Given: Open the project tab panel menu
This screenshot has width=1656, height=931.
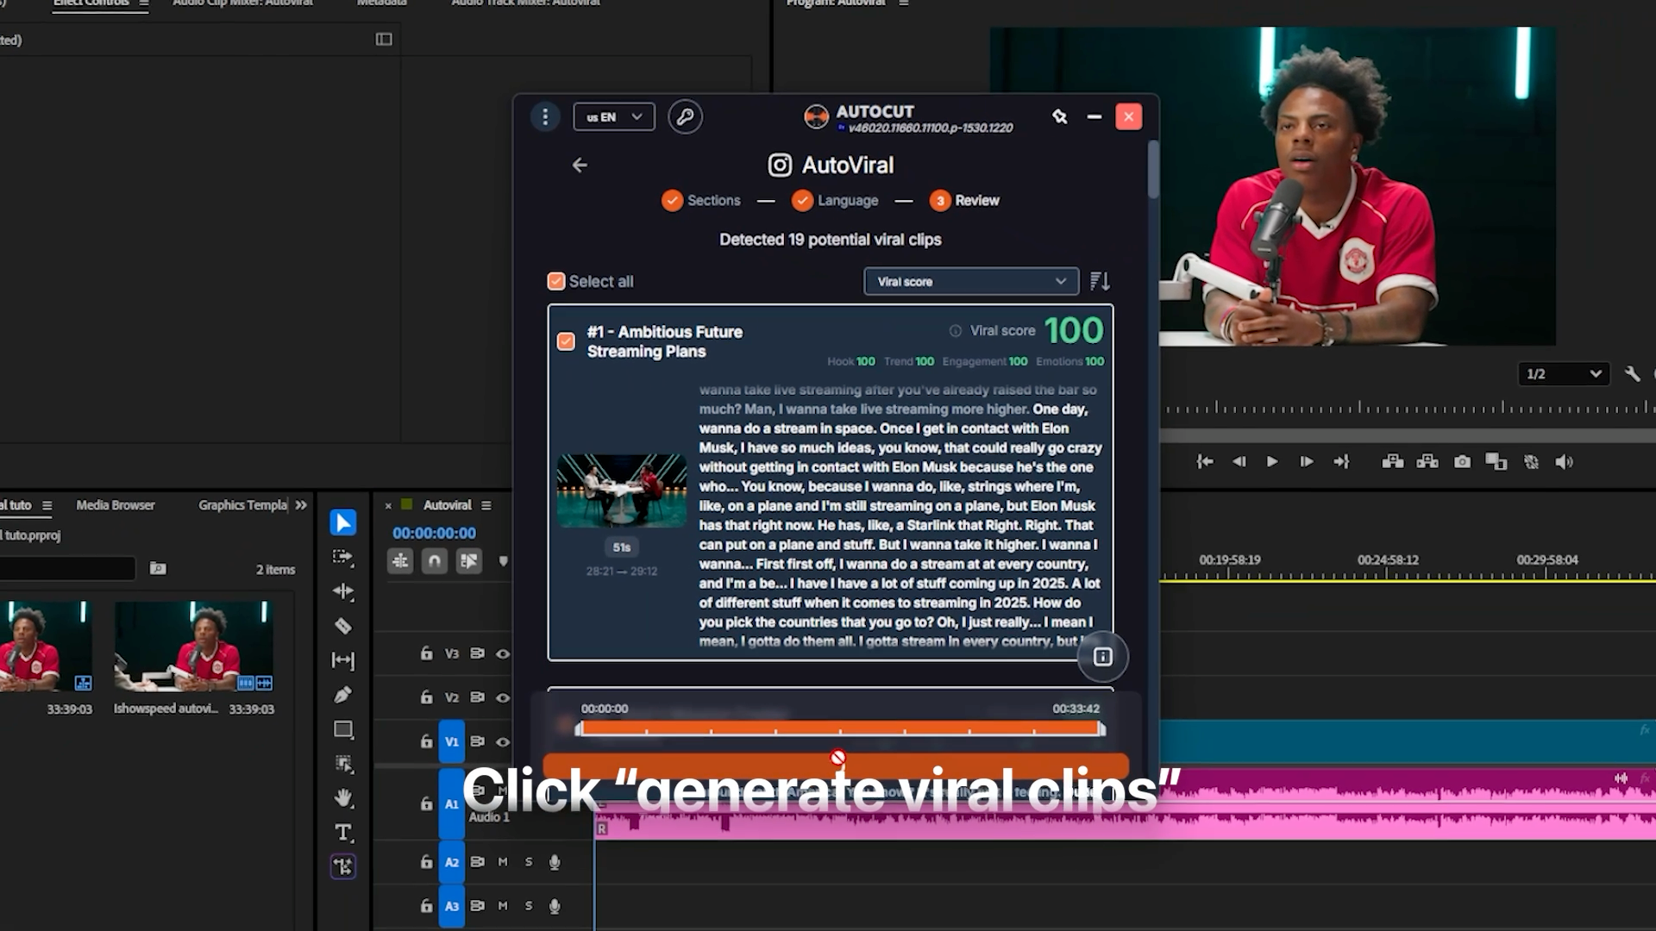Looking at the screenshot, I should click(x=47, y=505).
